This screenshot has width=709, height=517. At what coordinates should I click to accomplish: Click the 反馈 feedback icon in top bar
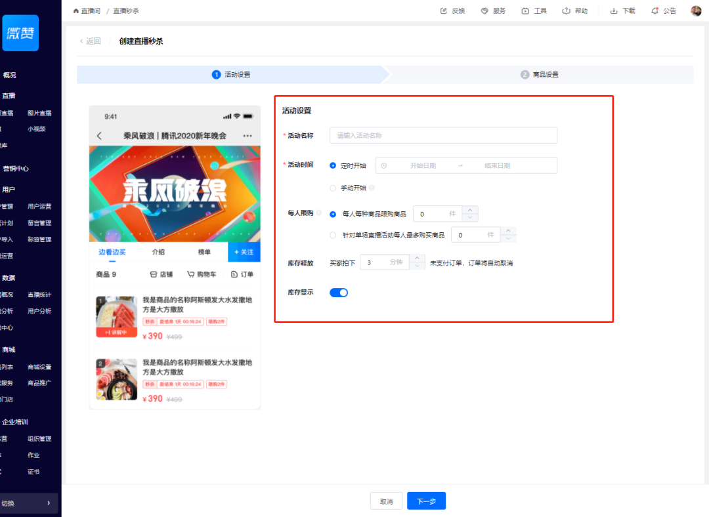444,11
